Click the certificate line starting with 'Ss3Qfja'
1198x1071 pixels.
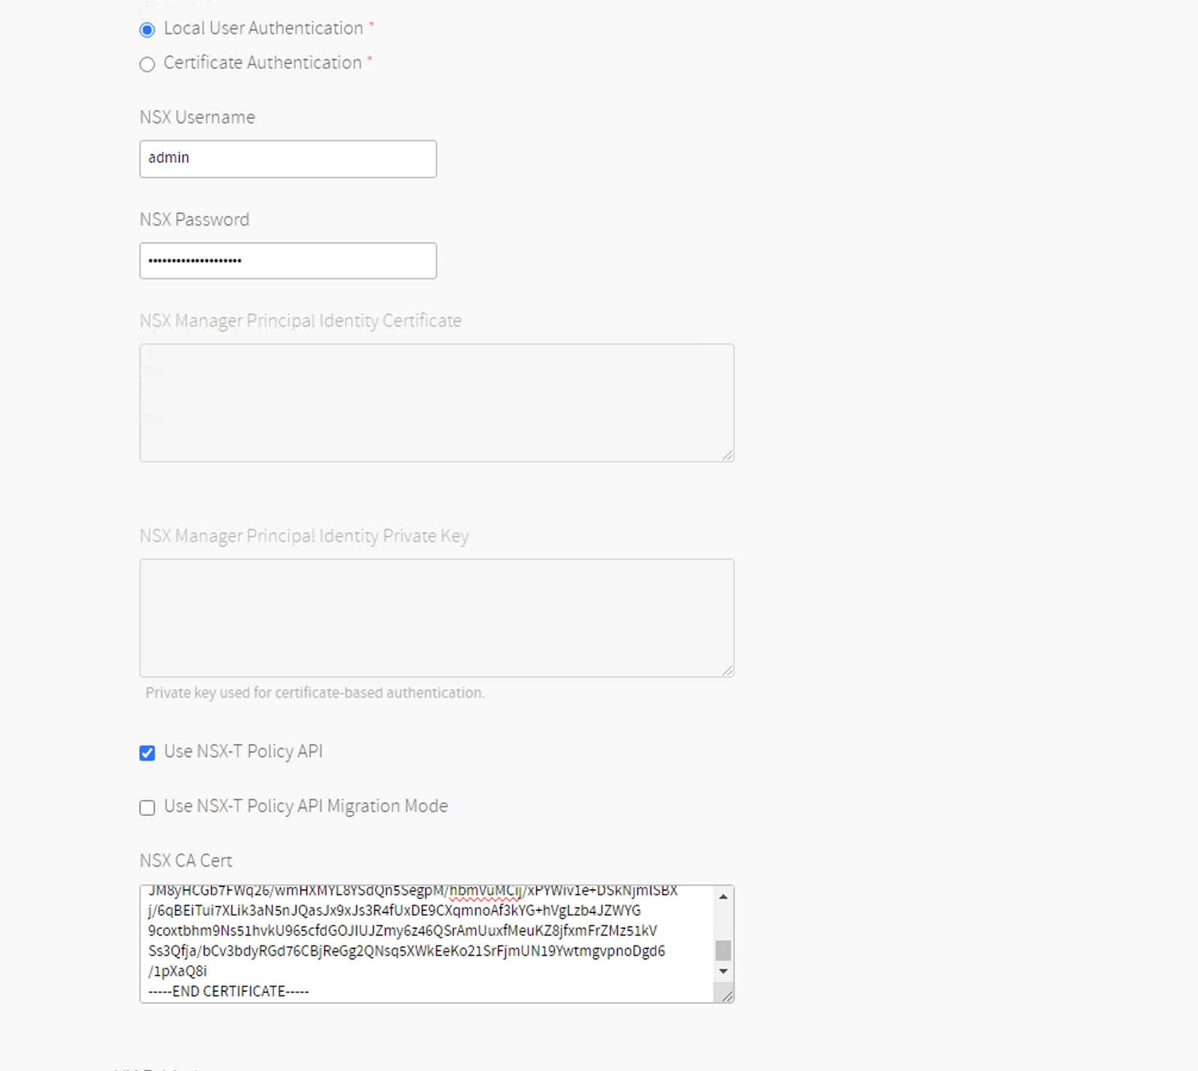pyautogui.click(x=407, y=951)
